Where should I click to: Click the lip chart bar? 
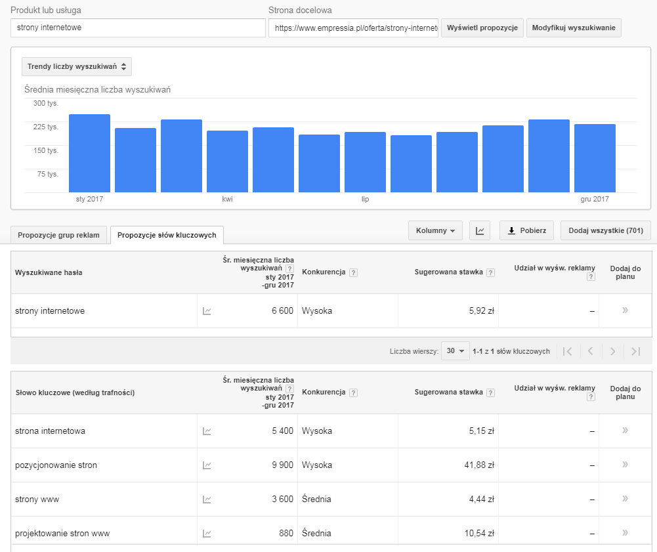tap(366, 162)
